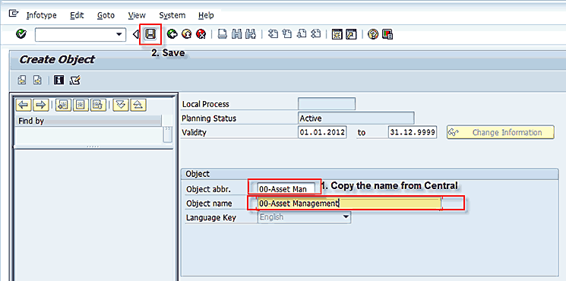Click the left arrow button in the search panel
Image resolution: width=566 pixels, height=281 pixels.
pos(24,105)
